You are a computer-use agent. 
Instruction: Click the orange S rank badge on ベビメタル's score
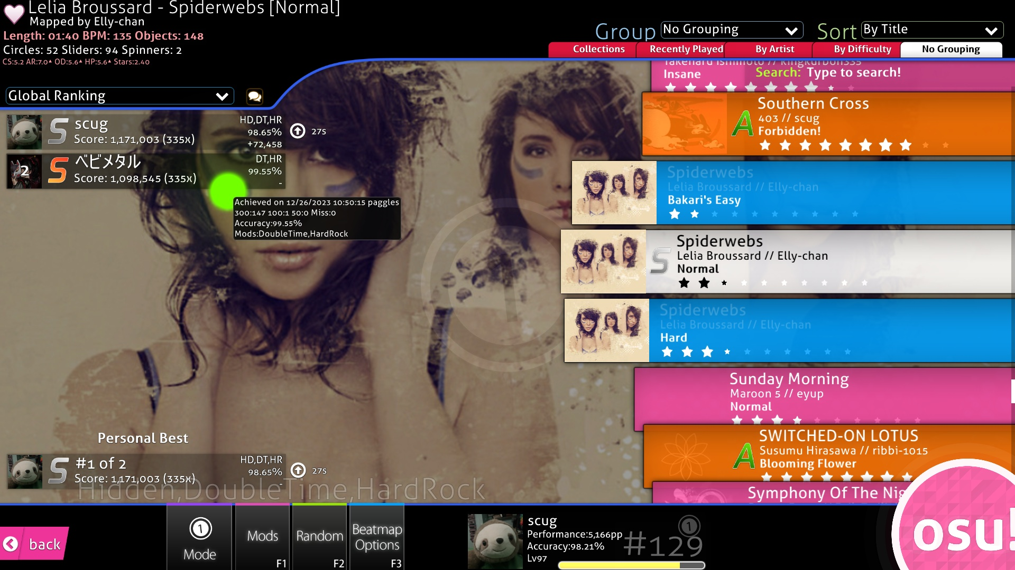tap(58, 170)
